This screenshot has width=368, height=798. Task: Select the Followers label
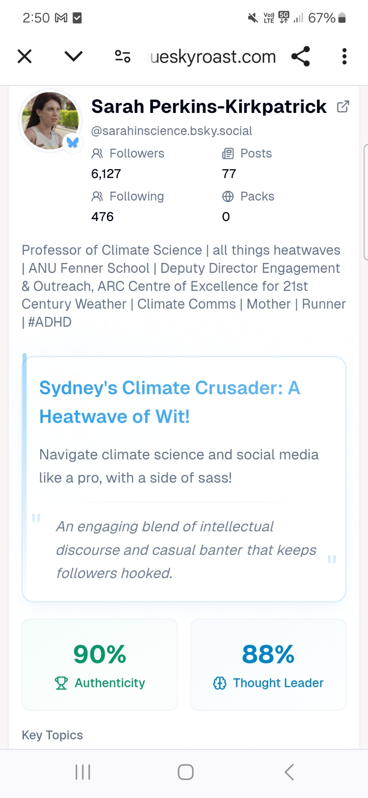point(137,154)
